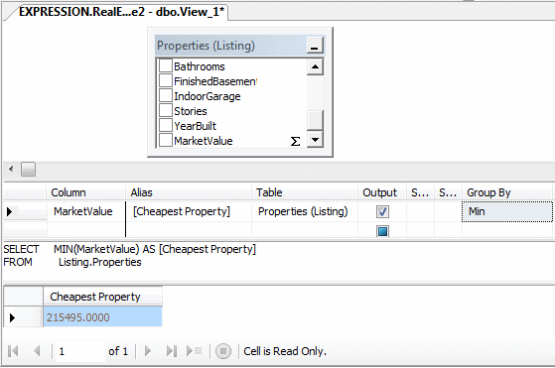555x368 pixels.
Task: Click the sigma aggregate icon beside MarketValue
Action: coord(295,142)
